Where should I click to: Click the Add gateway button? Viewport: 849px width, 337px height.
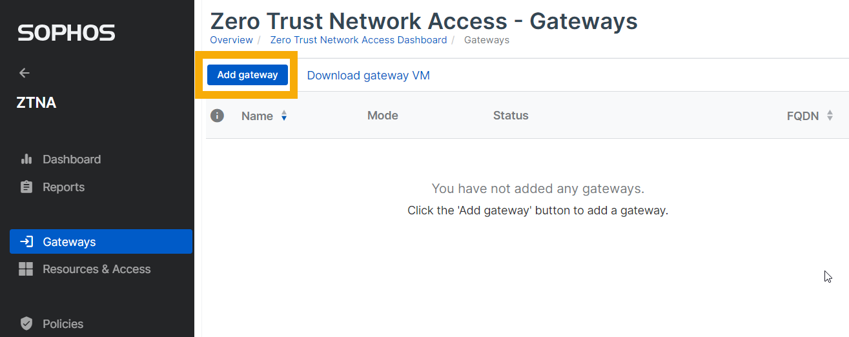(x=247, y=75)
